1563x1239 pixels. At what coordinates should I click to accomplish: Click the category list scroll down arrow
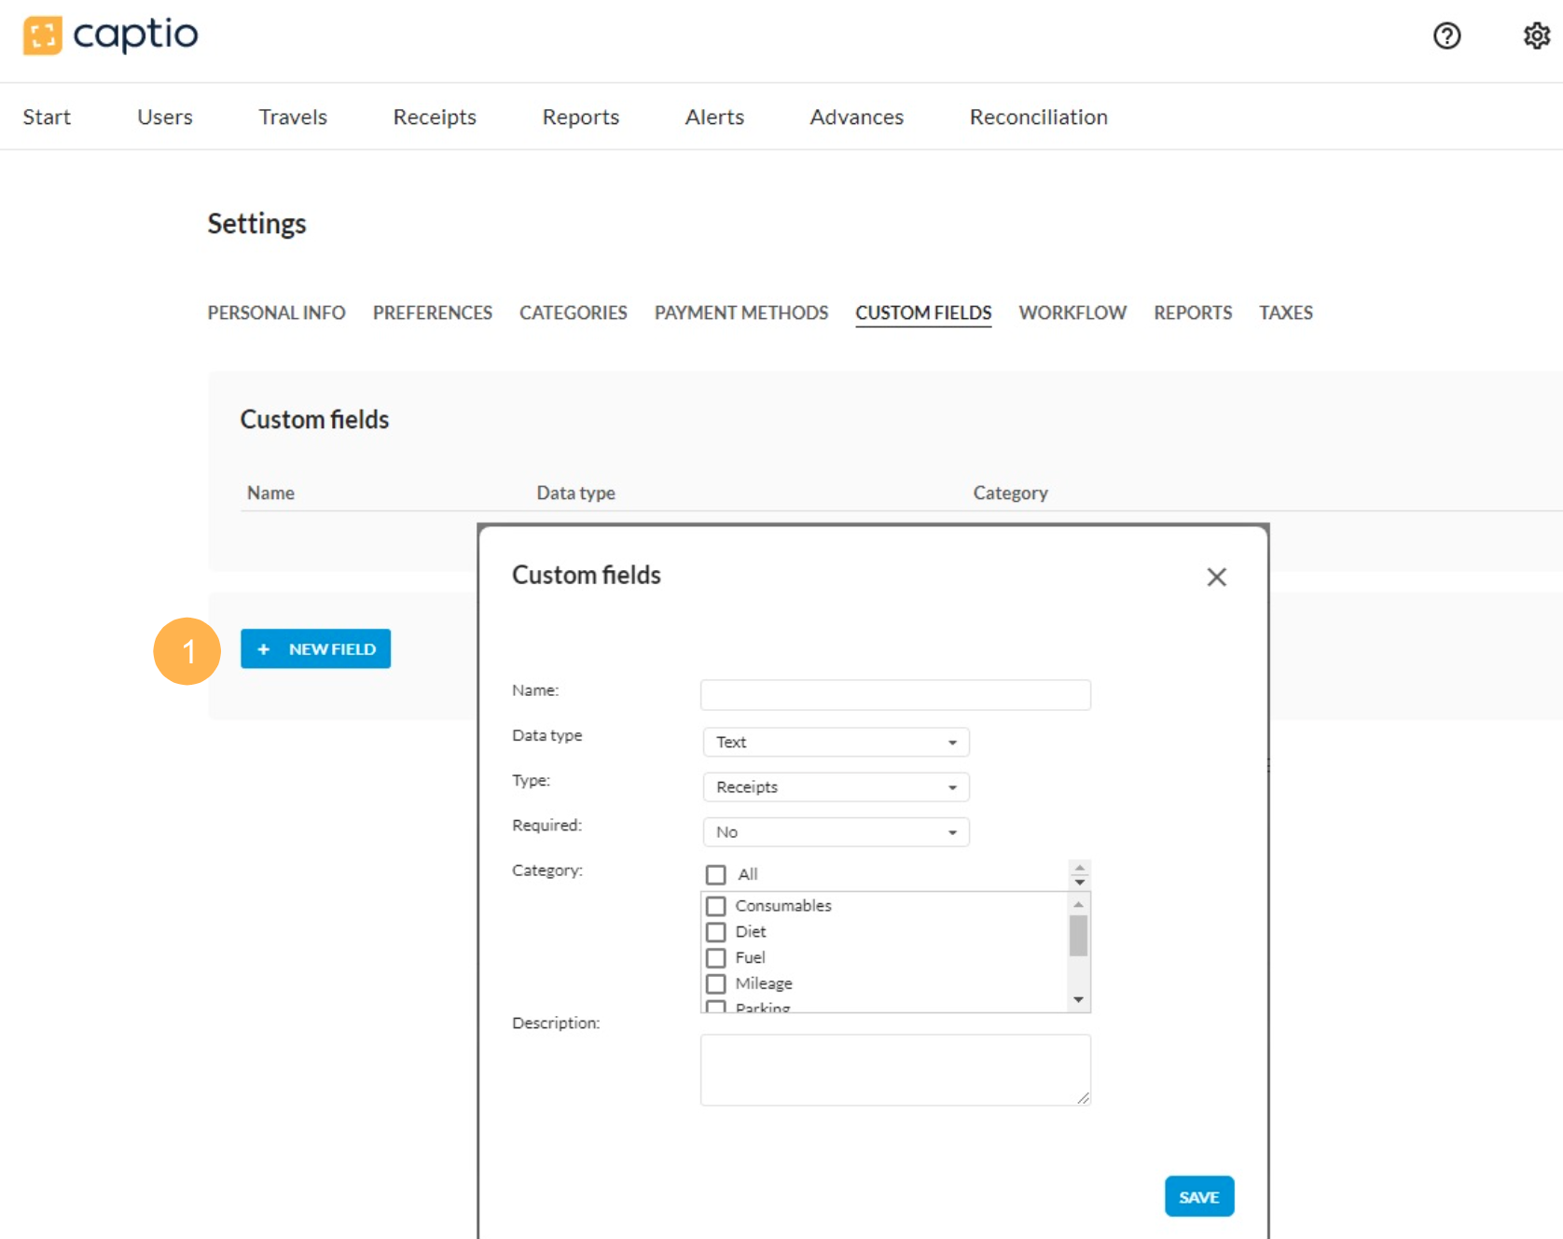click(x=1078, y=1000)
